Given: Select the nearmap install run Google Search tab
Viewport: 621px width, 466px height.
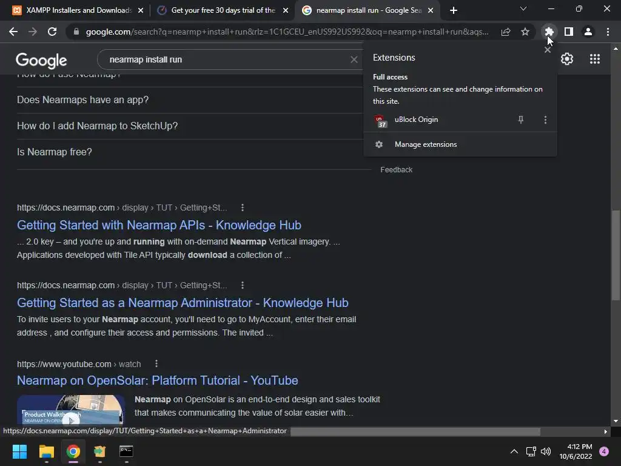Looking at the screenshot, I should (368, 10).
